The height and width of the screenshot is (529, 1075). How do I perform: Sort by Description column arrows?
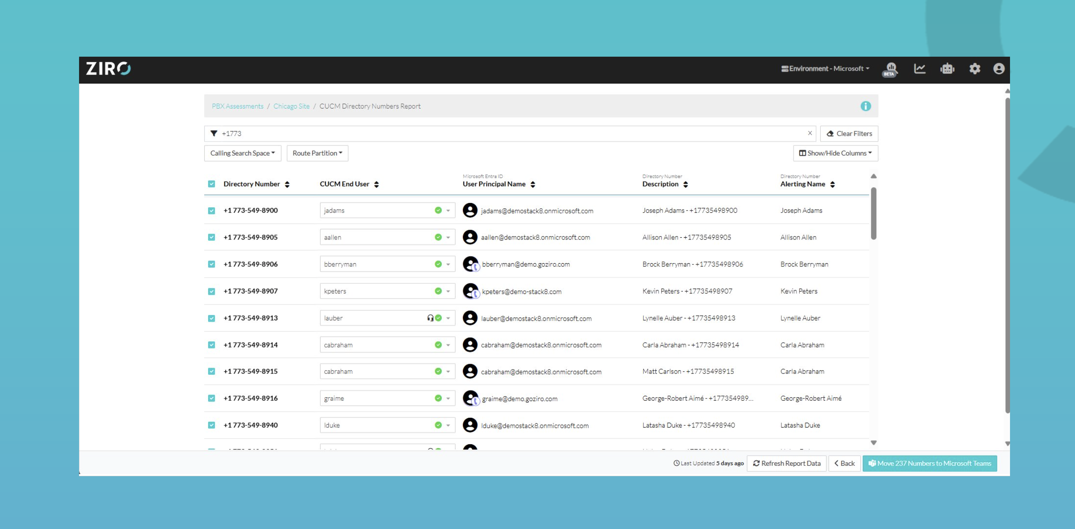[x=685, y=184]
